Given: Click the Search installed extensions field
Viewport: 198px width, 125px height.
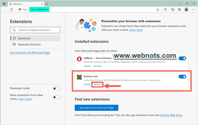Looking at the screenshot, I should [35, 30].
